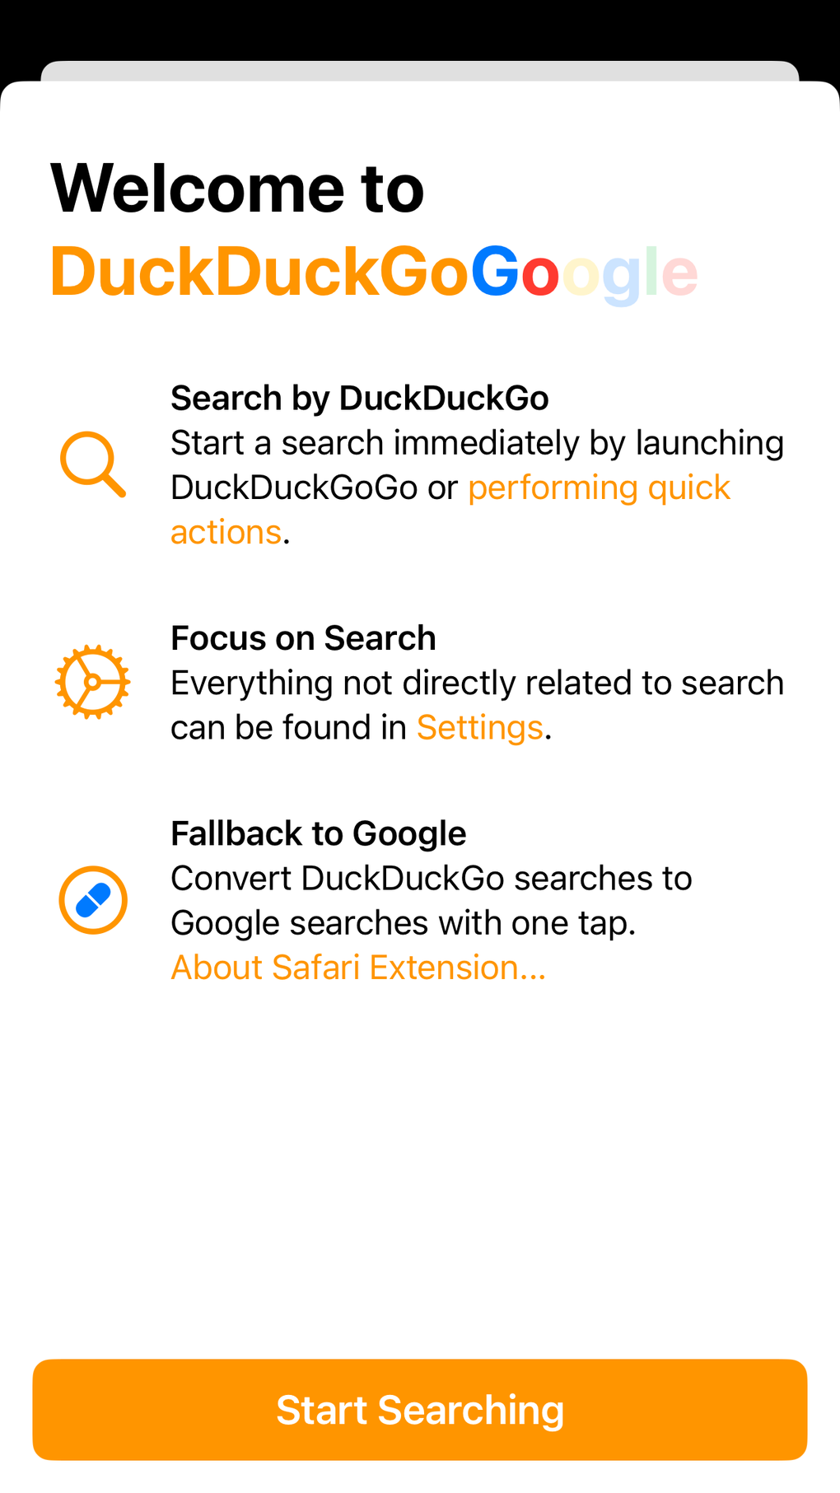Select the Focus on Search heading

[303, 637]
